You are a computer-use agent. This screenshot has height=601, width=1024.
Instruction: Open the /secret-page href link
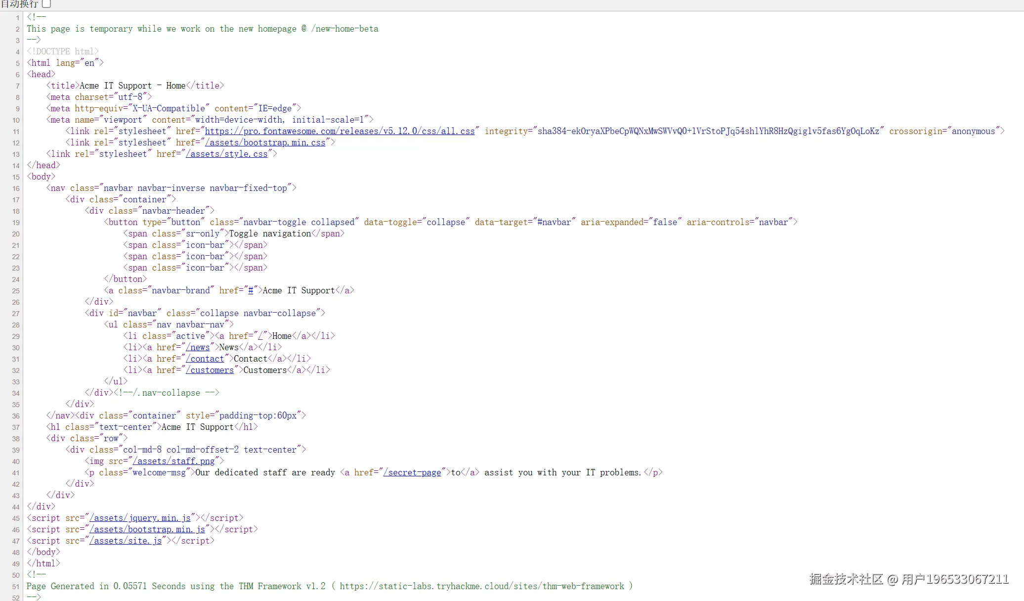pyautogui.click(x=412, y=472)
